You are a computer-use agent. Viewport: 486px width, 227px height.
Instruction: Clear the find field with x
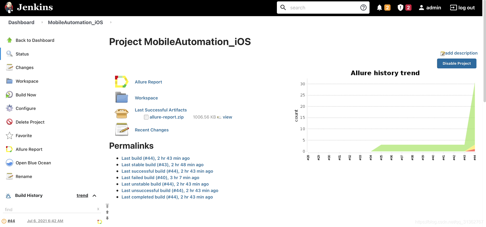(98, 209)
